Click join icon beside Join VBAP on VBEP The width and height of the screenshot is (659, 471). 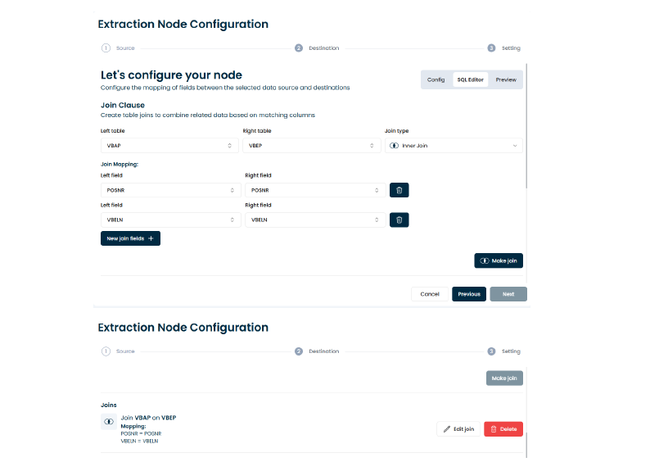108,421
